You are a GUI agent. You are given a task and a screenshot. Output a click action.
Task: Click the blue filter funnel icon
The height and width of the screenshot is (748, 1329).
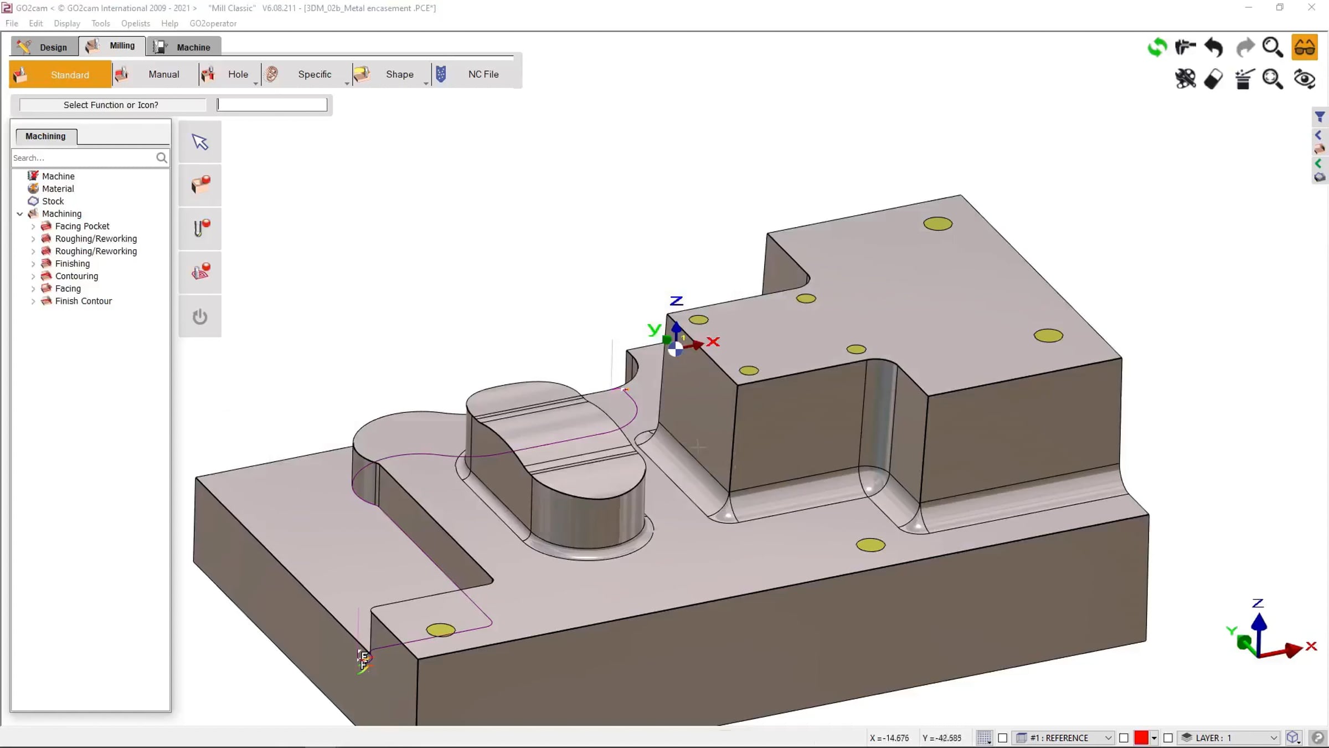[x=1320, y=117]
